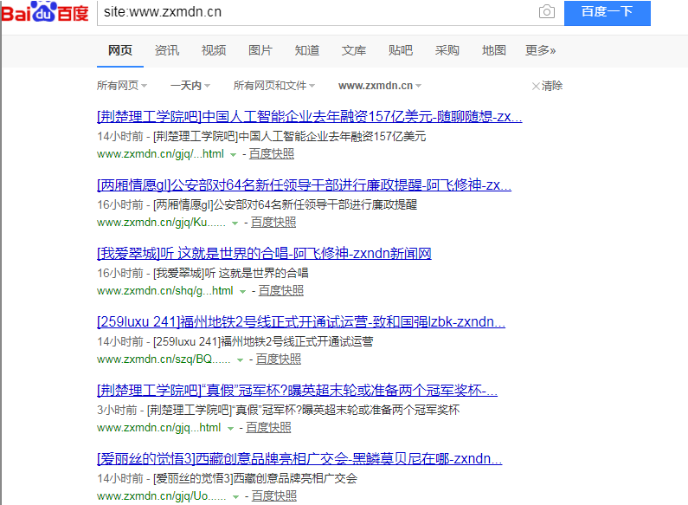Switch to the 视频 tab
This screenshot has width=688, height=505.
pos(213,50)
